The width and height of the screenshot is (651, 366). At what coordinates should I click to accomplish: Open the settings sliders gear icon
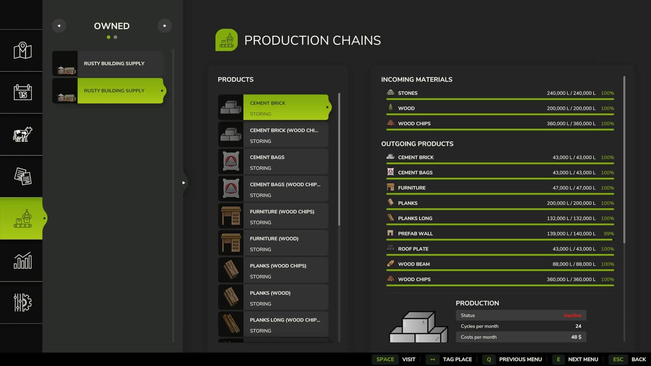pos(22,302)
